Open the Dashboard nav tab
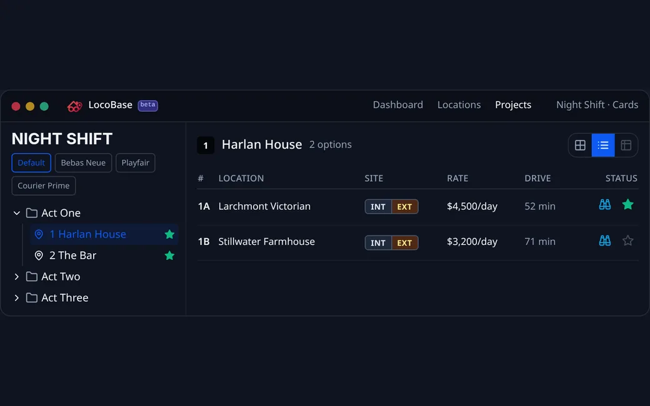The width and height of the screenshot is (650, 406). coord(398,105)
